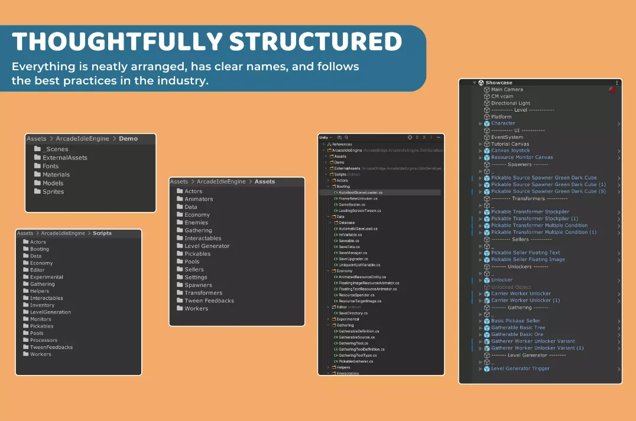The image size is (636, 421).
Task: Select FloatingTextResourceAnimator.cs file
Action: (368, 289)
